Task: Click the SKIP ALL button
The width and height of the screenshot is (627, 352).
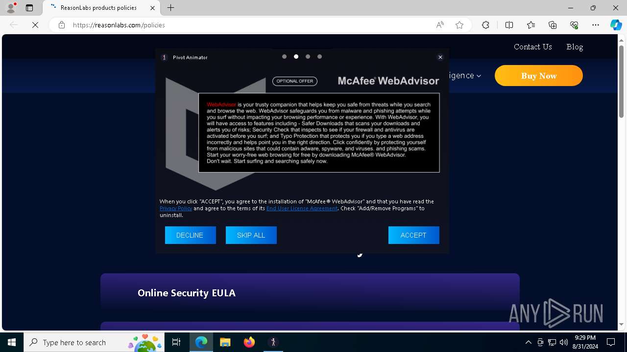Action: coord(251,235)
